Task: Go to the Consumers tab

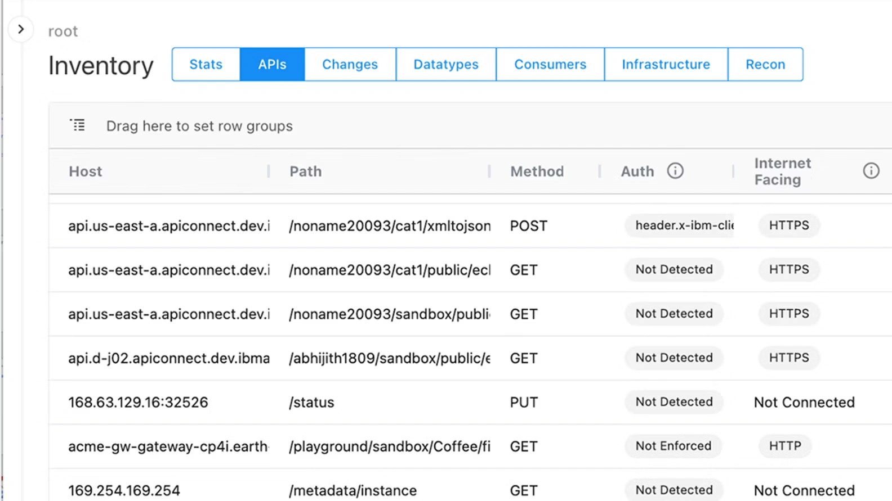Action: pyautogui.click(x=550, y=65)
